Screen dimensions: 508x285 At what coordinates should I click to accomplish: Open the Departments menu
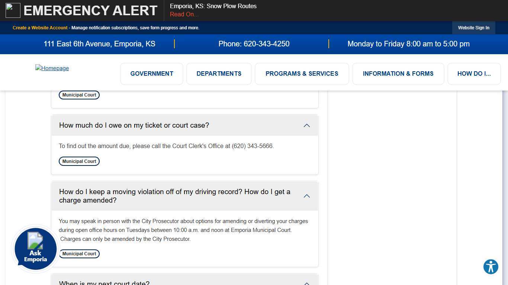point(219,73)
